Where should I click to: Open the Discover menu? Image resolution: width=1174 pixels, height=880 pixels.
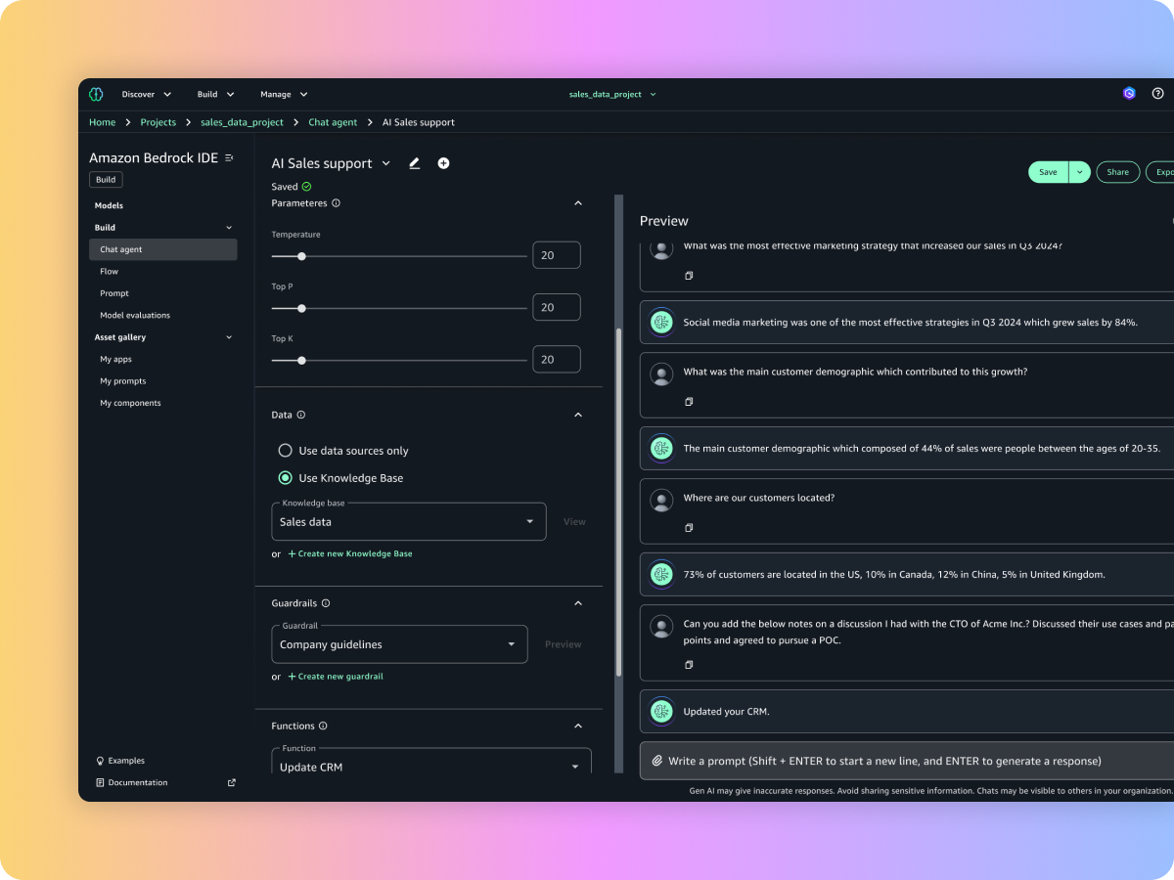pos(146,94)
